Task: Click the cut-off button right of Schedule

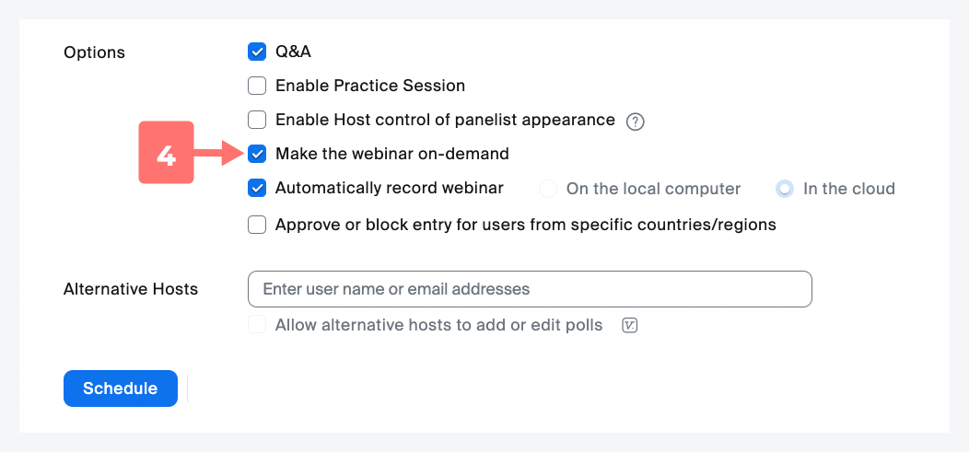Action: [x=189, y=388]
